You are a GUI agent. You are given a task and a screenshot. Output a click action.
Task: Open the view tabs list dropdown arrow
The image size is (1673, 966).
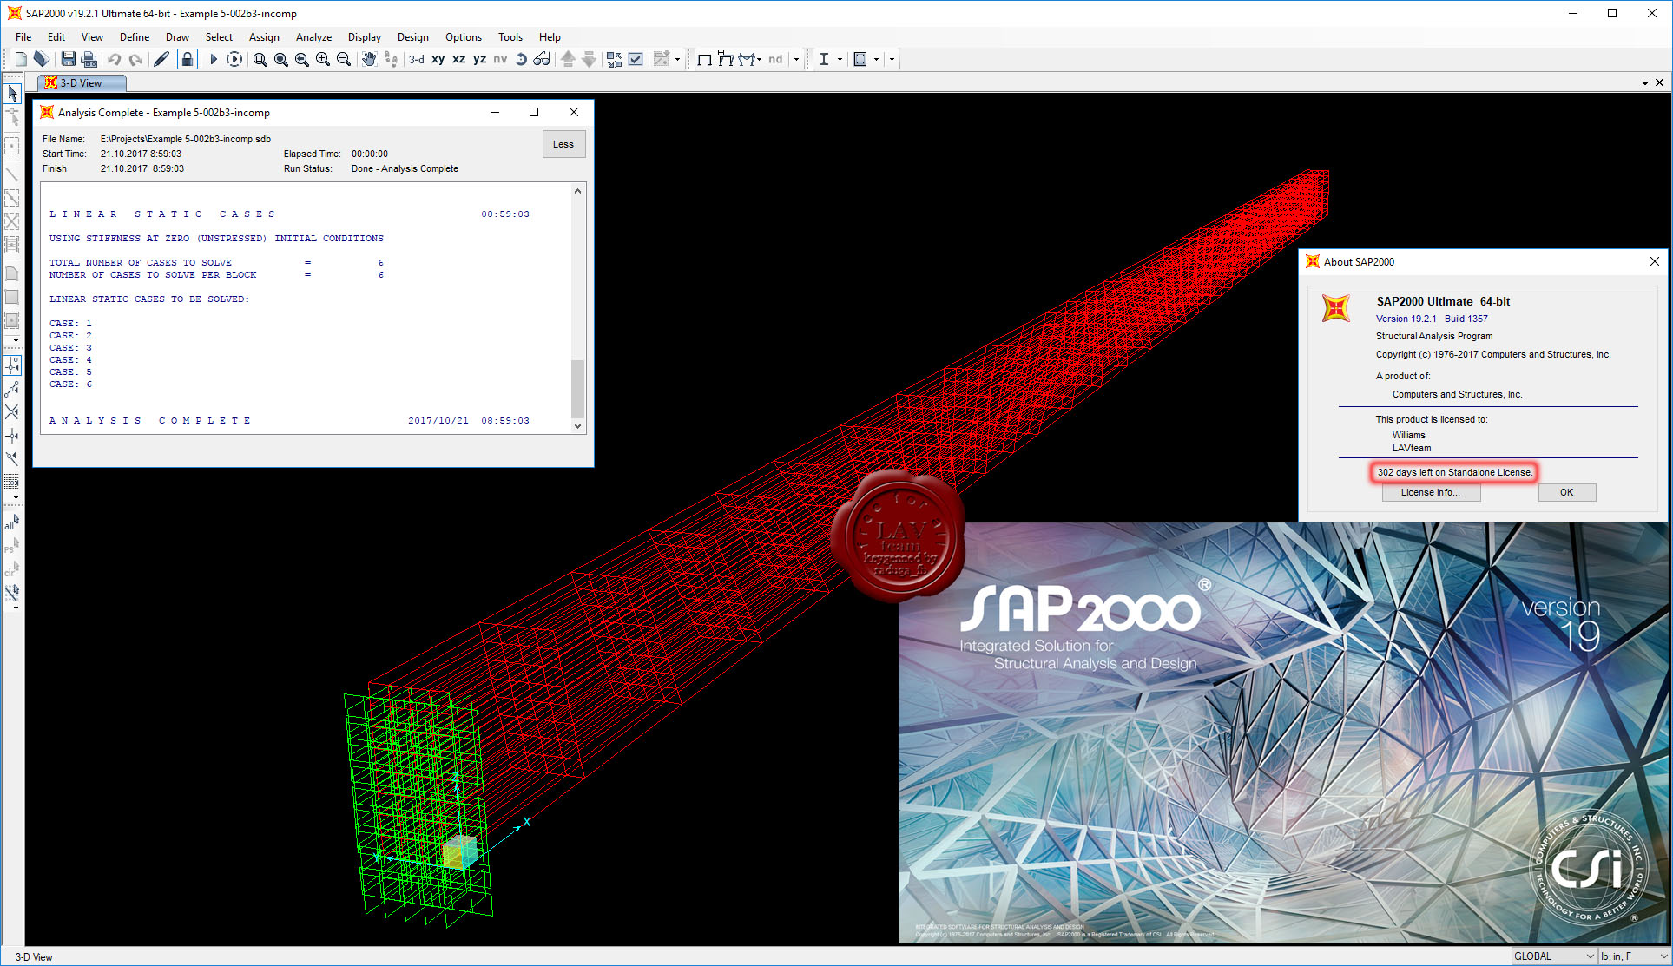point(1645,82)
